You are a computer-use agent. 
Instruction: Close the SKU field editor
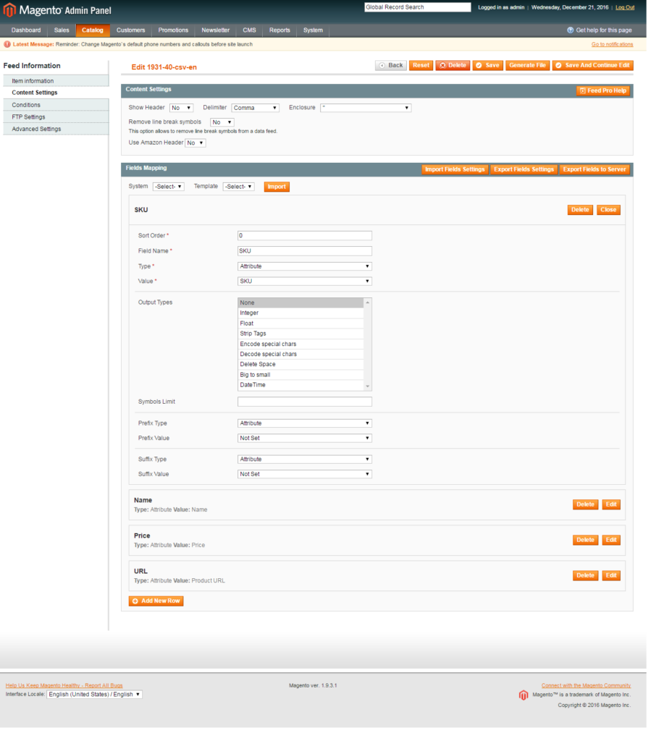pos(608,210)
